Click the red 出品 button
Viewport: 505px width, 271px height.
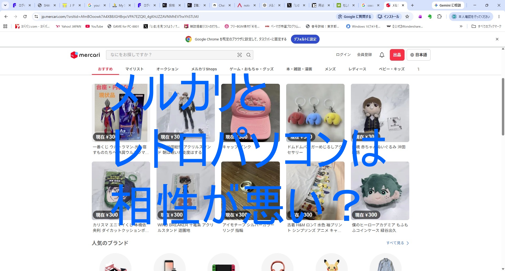(397, 55)
